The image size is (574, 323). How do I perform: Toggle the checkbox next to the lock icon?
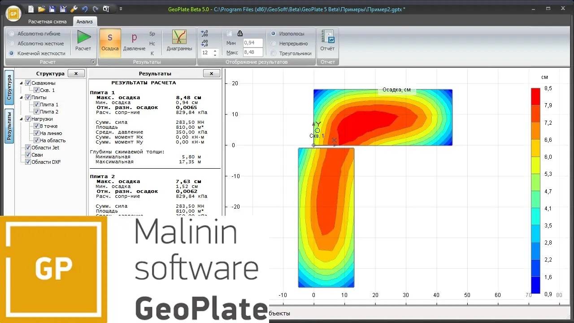click(x=230, y=33)
